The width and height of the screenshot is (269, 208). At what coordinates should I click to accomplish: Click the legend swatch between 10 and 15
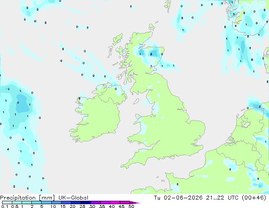coord(56,202)
